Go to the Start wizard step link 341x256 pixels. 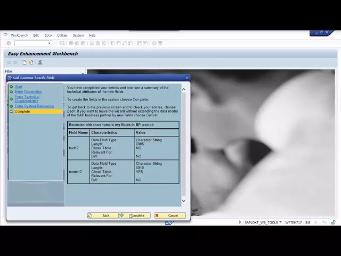19,86
